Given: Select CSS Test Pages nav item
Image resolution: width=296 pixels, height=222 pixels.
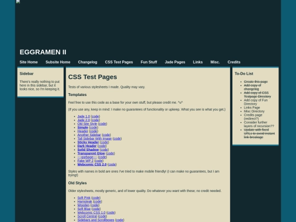Looking at the screenshot, I should tap(119, 62).
